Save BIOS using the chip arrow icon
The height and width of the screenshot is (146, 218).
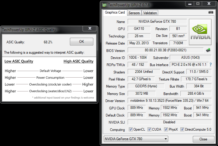pos(208,50)
